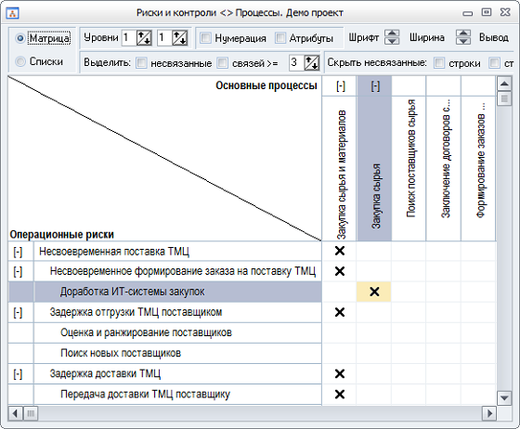
Task: Select the Матрица radio button
Action: (20, 38)
